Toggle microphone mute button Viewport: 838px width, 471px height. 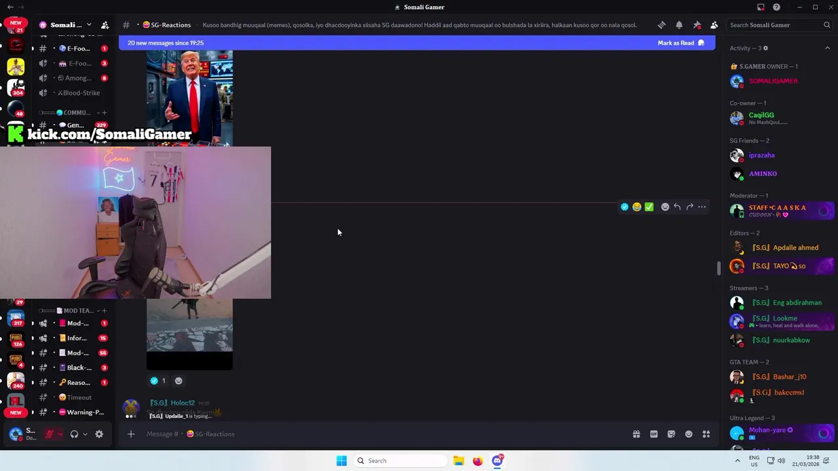point(49,434)
